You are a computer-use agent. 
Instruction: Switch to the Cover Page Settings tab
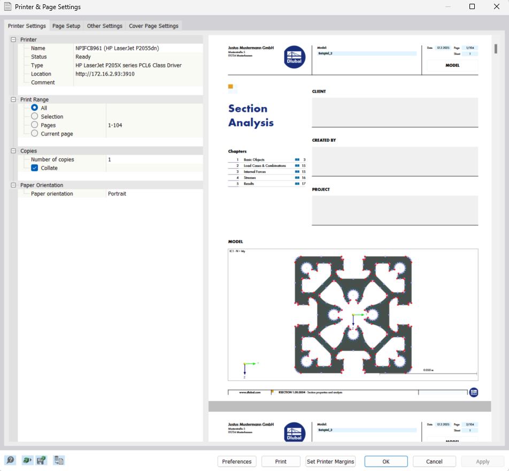[x=153, y=26]
